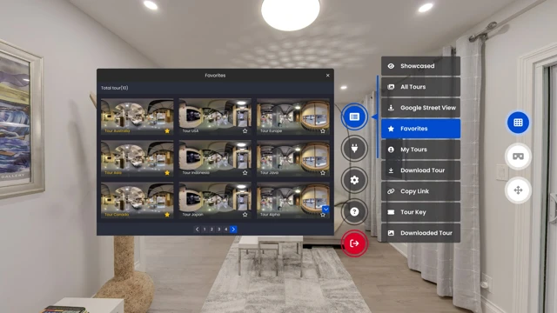Expand the blue chevron on Tour Alpha
Viewport: 557px width, 313px height.
coord(325,209)
